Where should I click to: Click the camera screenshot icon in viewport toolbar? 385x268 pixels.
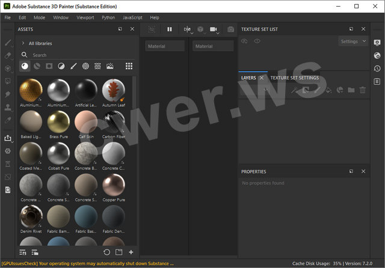point(230,29)
